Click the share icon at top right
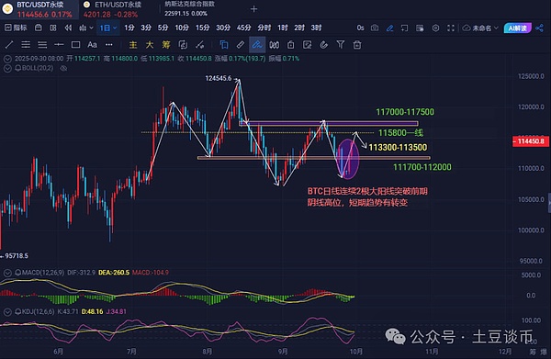 (x=540, y=28)
